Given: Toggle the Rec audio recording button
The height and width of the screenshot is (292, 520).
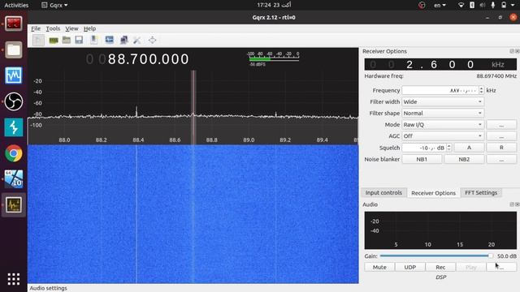Looking at the screenshot, I should [440, 267].
